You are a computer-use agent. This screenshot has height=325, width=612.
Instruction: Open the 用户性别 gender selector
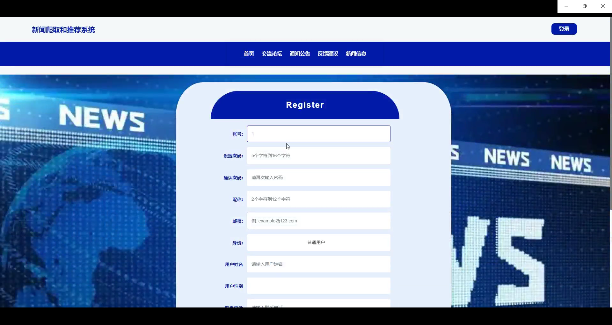point(319,286)
